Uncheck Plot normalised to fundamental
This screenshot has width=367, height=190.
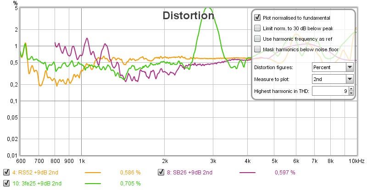pos(257,18)
